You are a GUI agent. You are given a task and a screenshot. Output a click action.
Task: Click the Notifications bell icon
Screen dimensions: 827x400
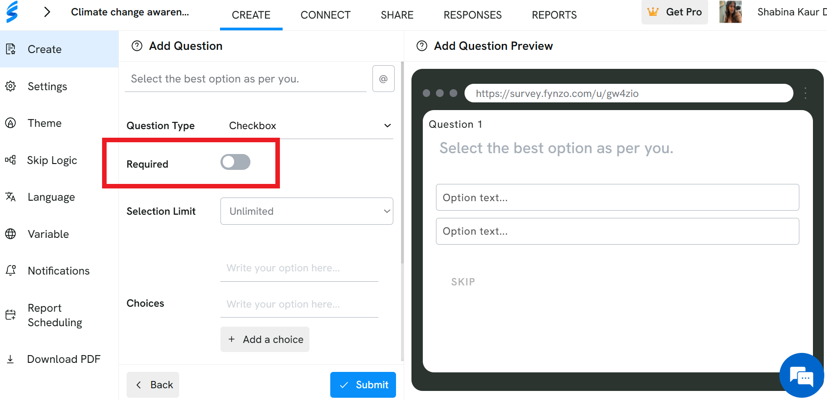[x=10, y=270]
